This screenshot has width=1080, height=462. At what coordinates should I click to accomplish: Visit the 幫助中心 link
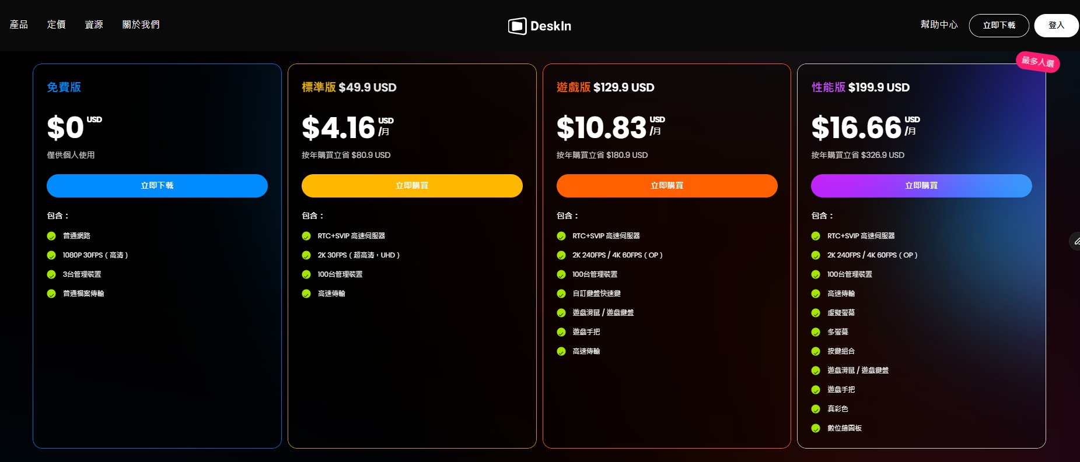click(x=939, y=24)
